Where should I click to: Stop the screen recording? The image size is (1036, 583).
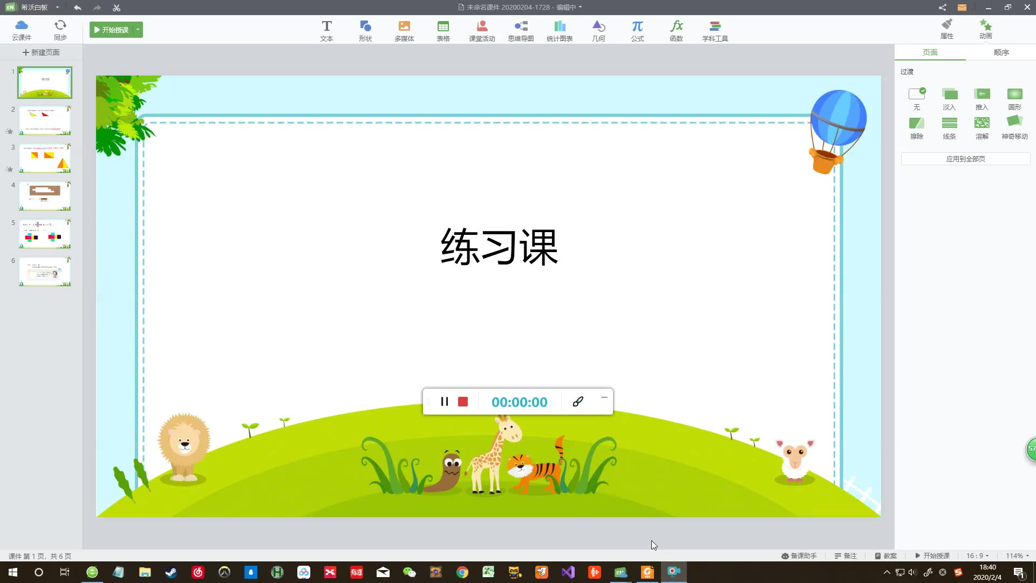click(x=463, y=402)
